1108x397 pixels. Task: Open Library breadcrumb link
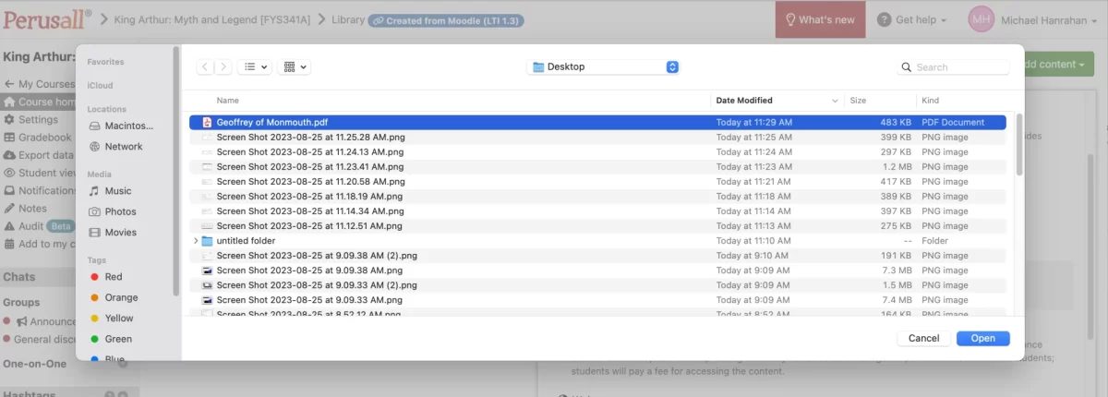(348, 19)
